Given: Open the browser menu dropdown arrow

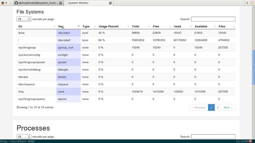Looking at the screenshot, I should pos(6,3).
